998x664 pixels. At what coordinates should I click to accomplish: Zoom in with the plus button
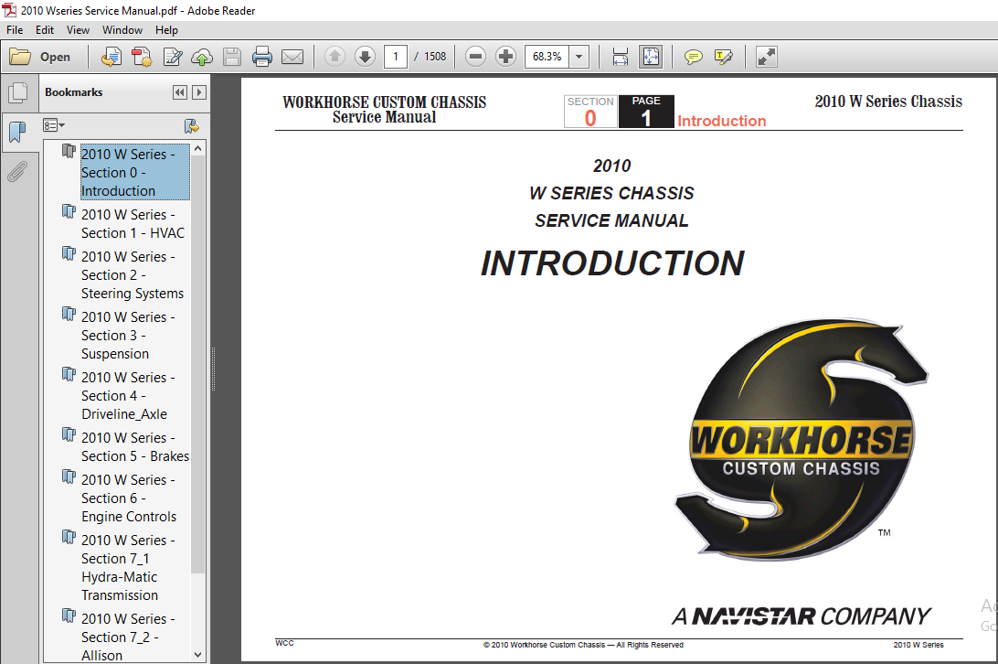(x=505, y=57)
